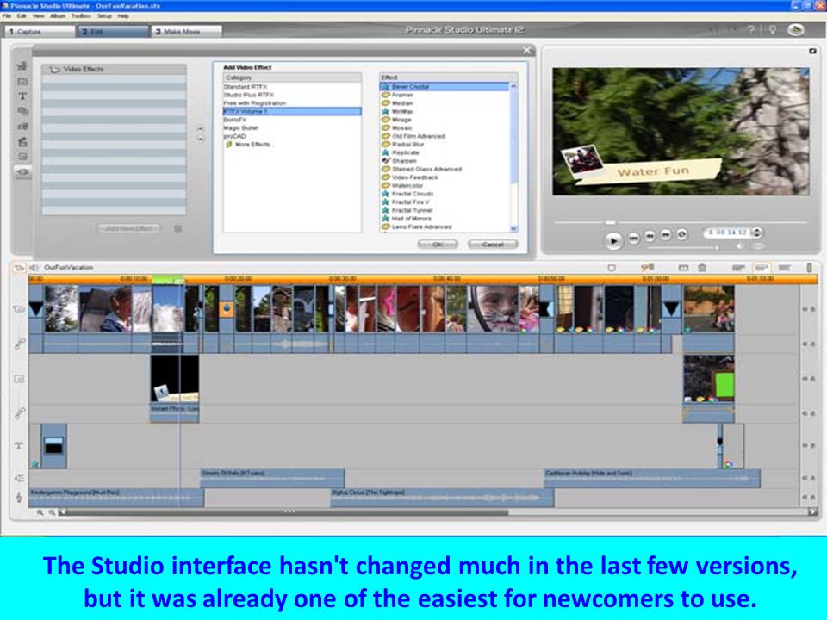Open the premium content round icon in the header
The width and height of the screenshot is (827, 620).
point(796,30)
